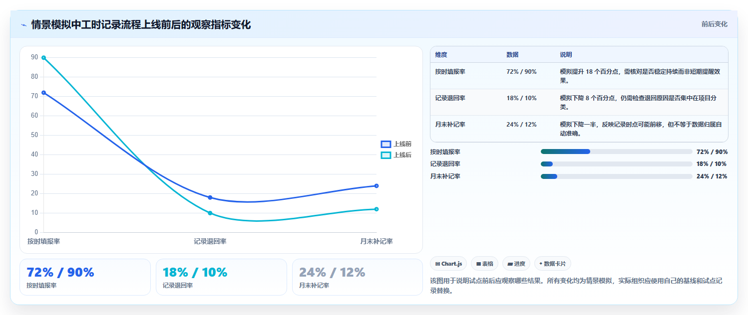Click the footer note starting 该图用于说明试点前后
Image resolution: width=748 pixels, height=315 pixels.
coord(576,286)
